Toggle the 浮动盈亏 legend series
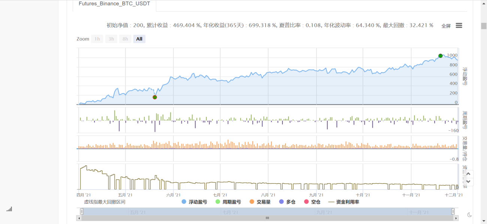 (x=194, y=202)
